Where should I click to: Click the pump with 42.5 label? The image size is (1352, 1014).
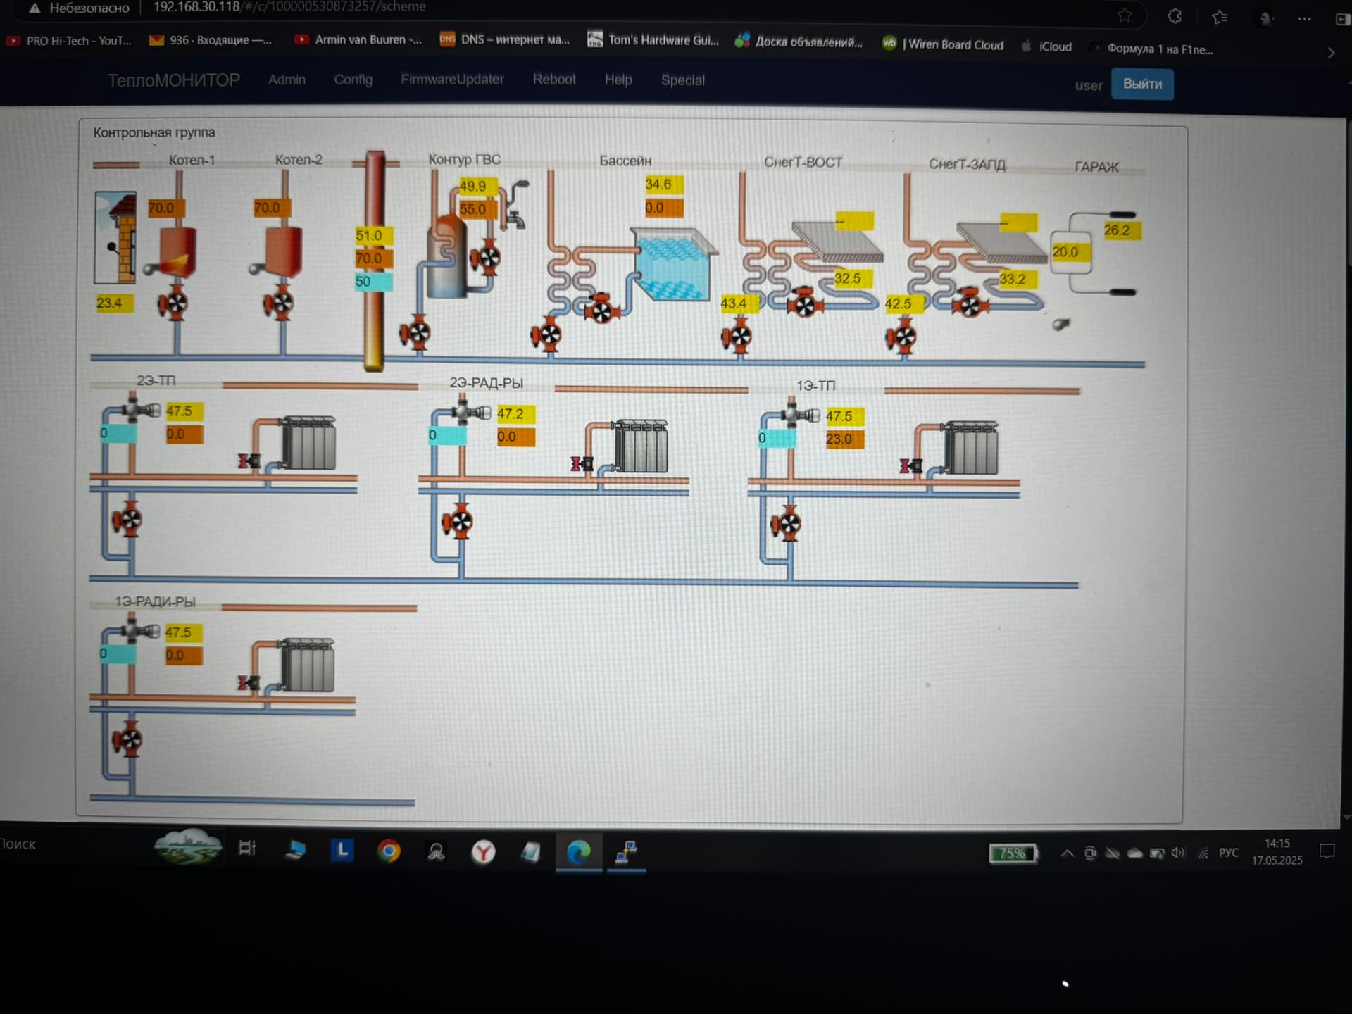click(902, 337)
